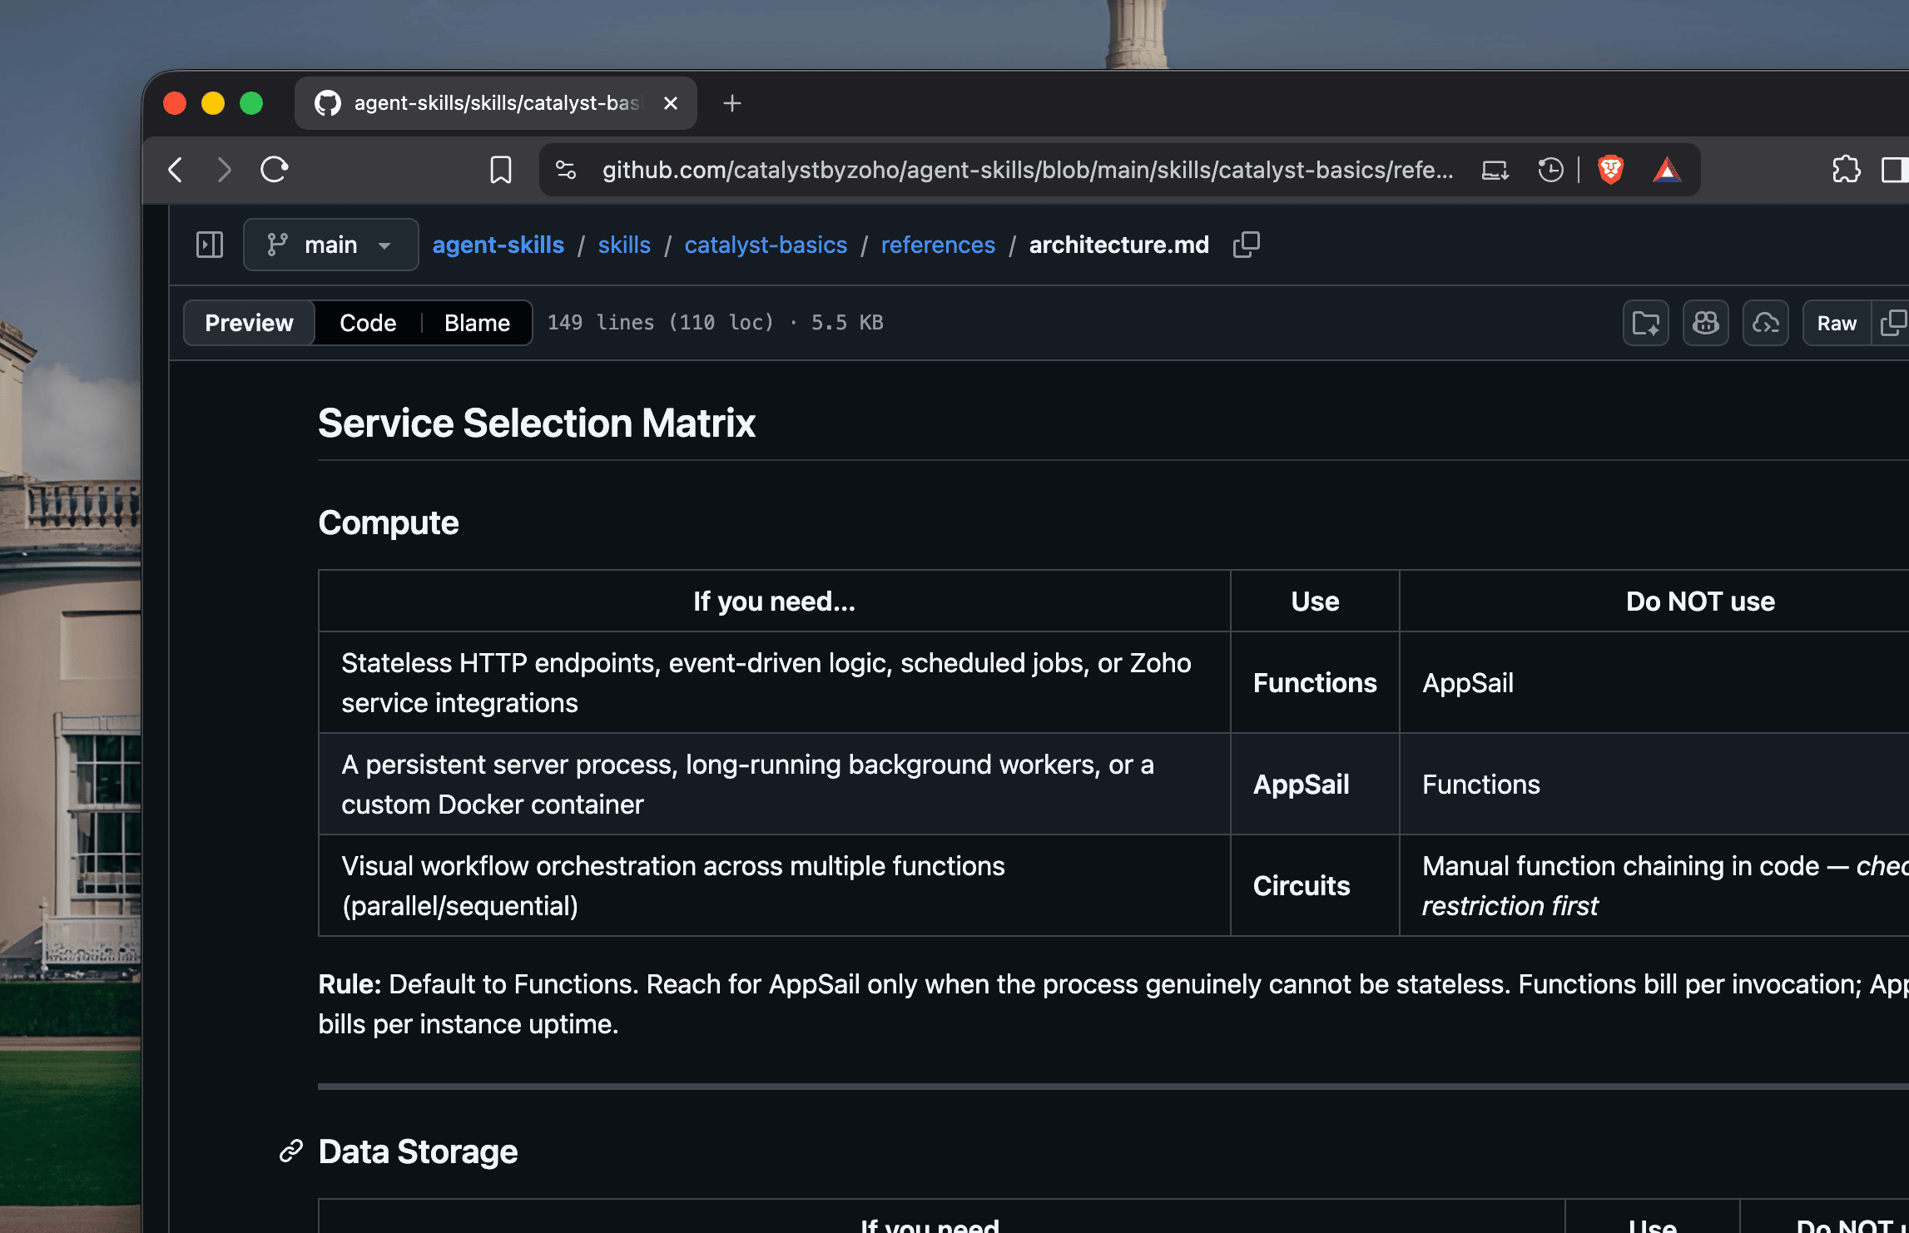Image resolution: width=1909 pixels, height=1233 pixels.
Task: Toggle the browser sidebar panel icon
Action: (1894, 170)
